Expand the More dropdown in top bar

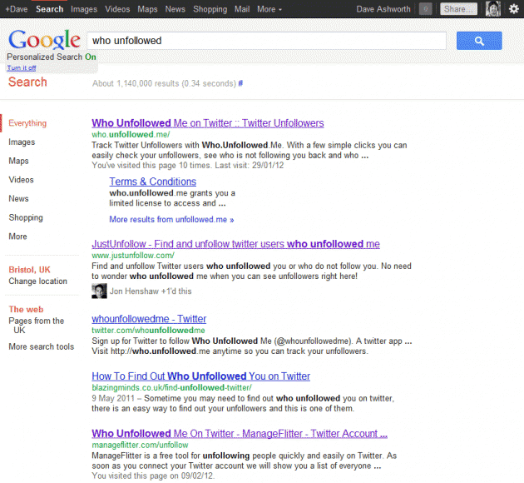coord(269,9)
